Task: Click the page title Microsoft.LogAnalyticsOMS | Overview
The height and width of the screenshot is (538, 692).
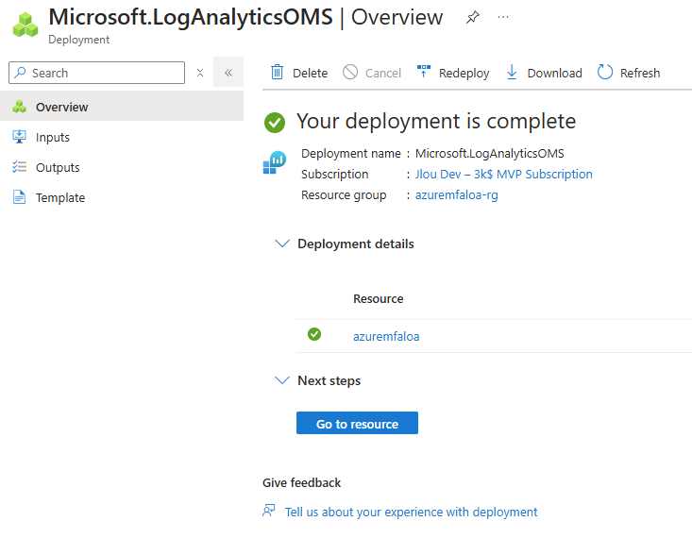Action: 245,18
